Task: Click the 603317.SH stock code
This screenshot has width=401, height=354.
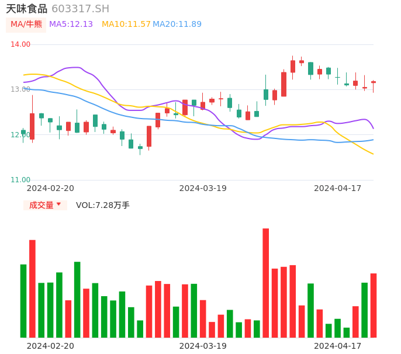Action: tap(80, 9)
